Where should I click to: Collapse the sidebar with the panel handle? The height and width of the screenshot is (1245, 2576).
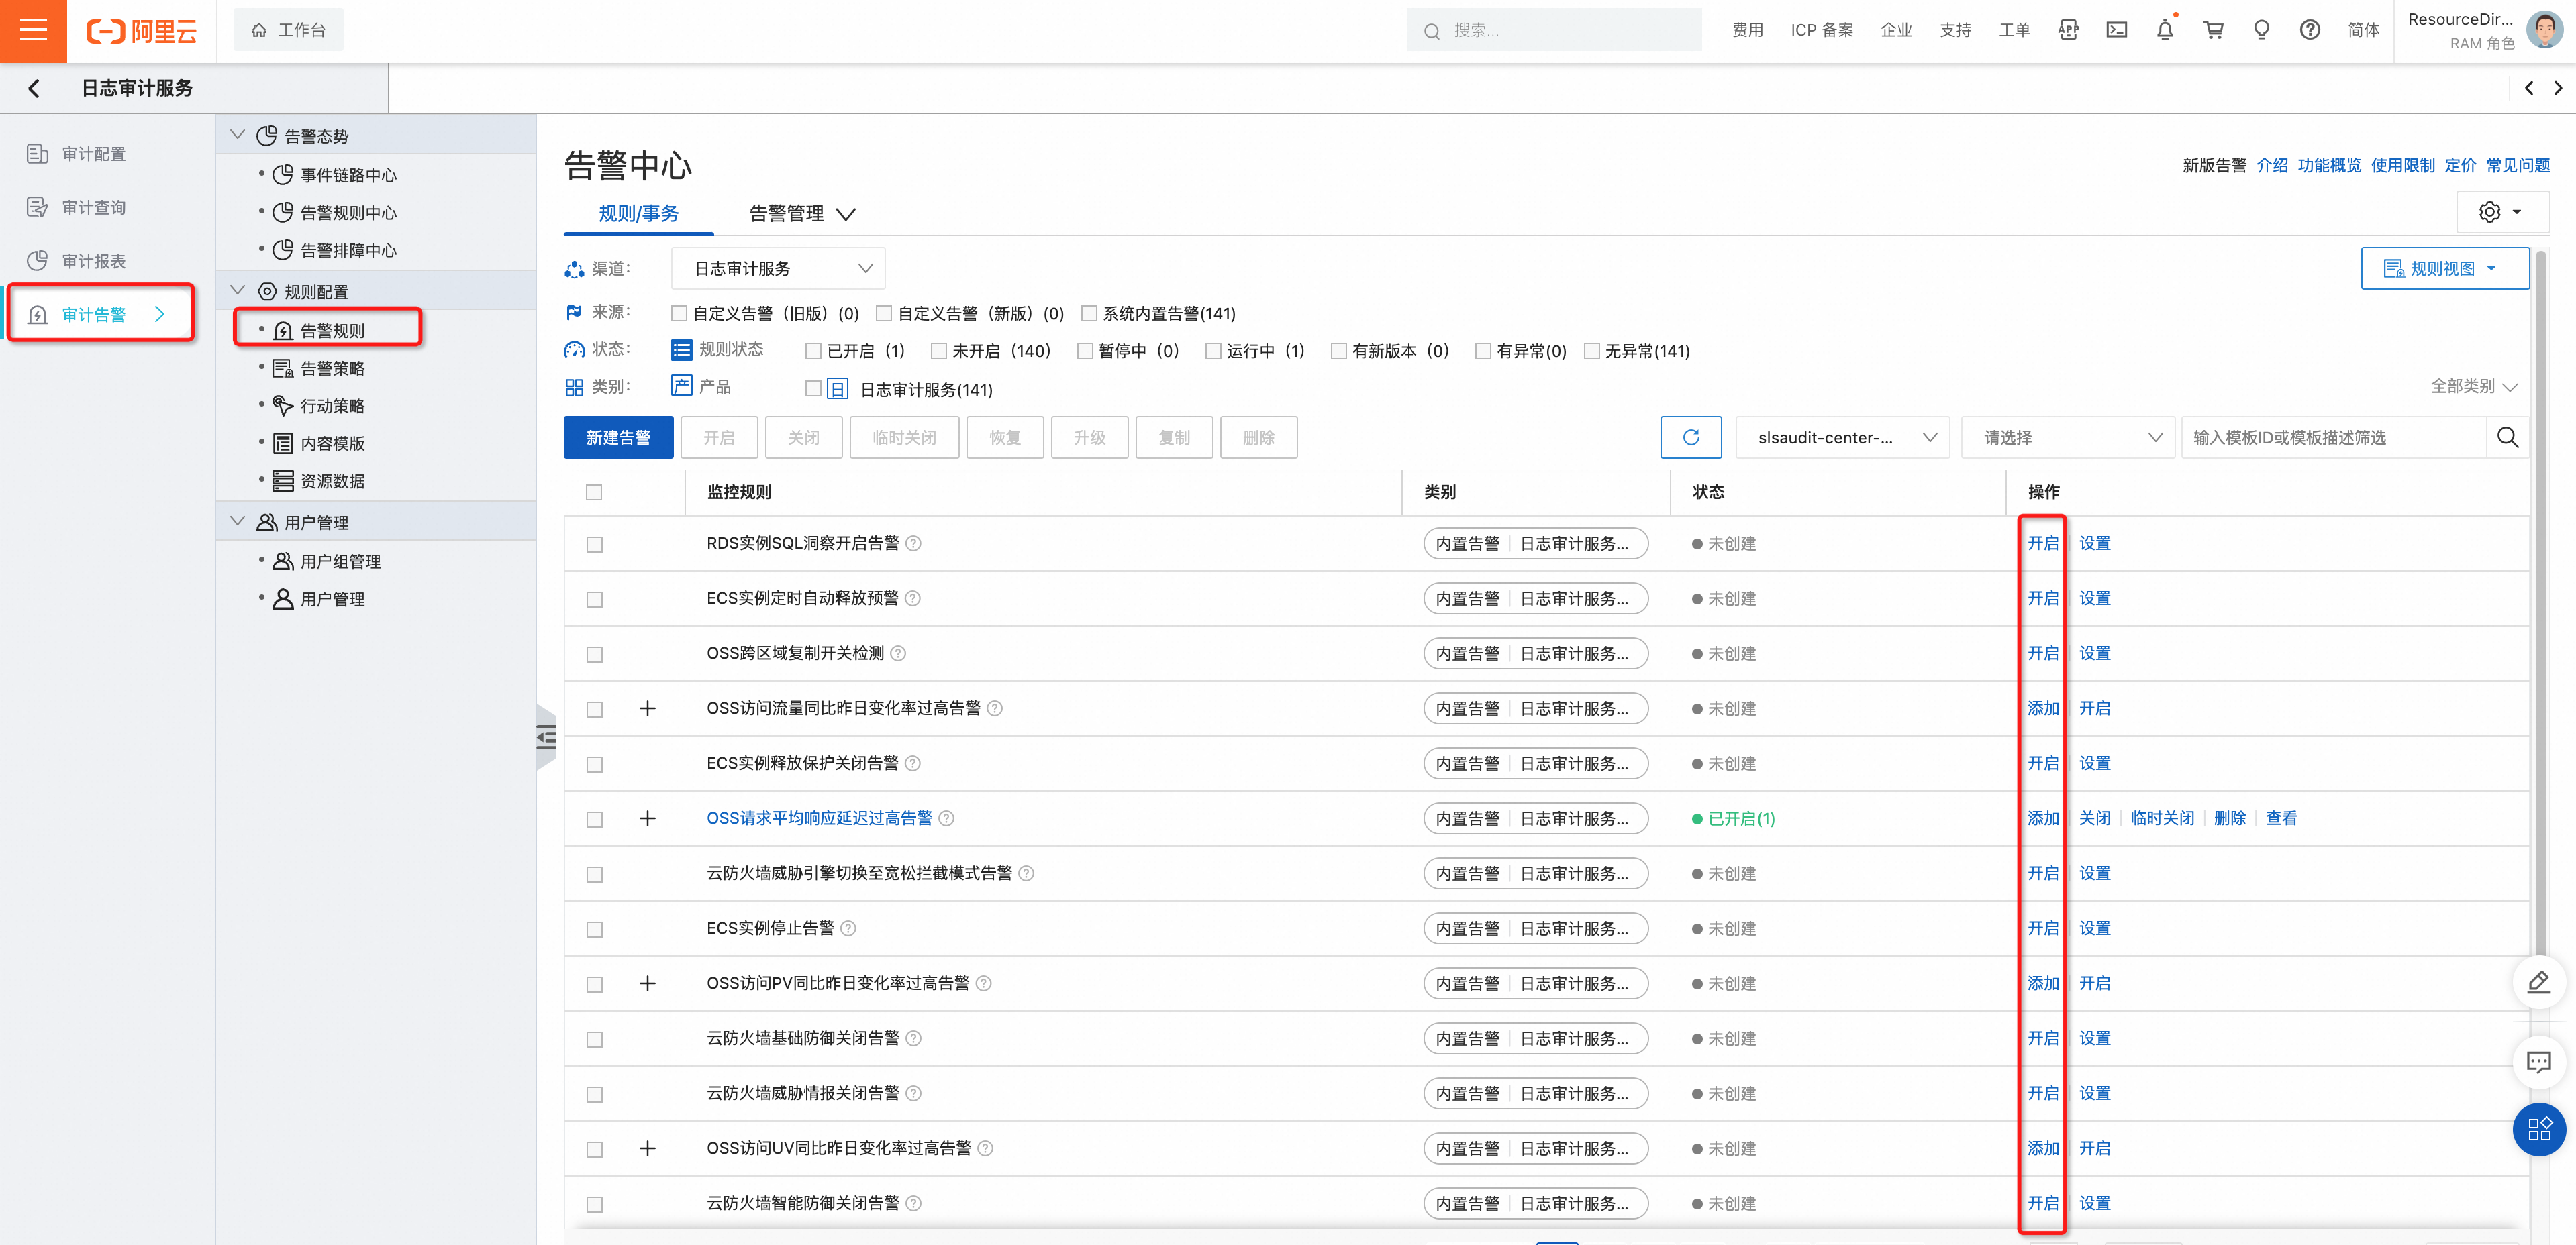[x=546, y=739]
